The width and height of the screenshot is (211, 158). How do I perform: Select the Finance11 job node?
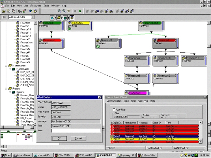(194, 61)
